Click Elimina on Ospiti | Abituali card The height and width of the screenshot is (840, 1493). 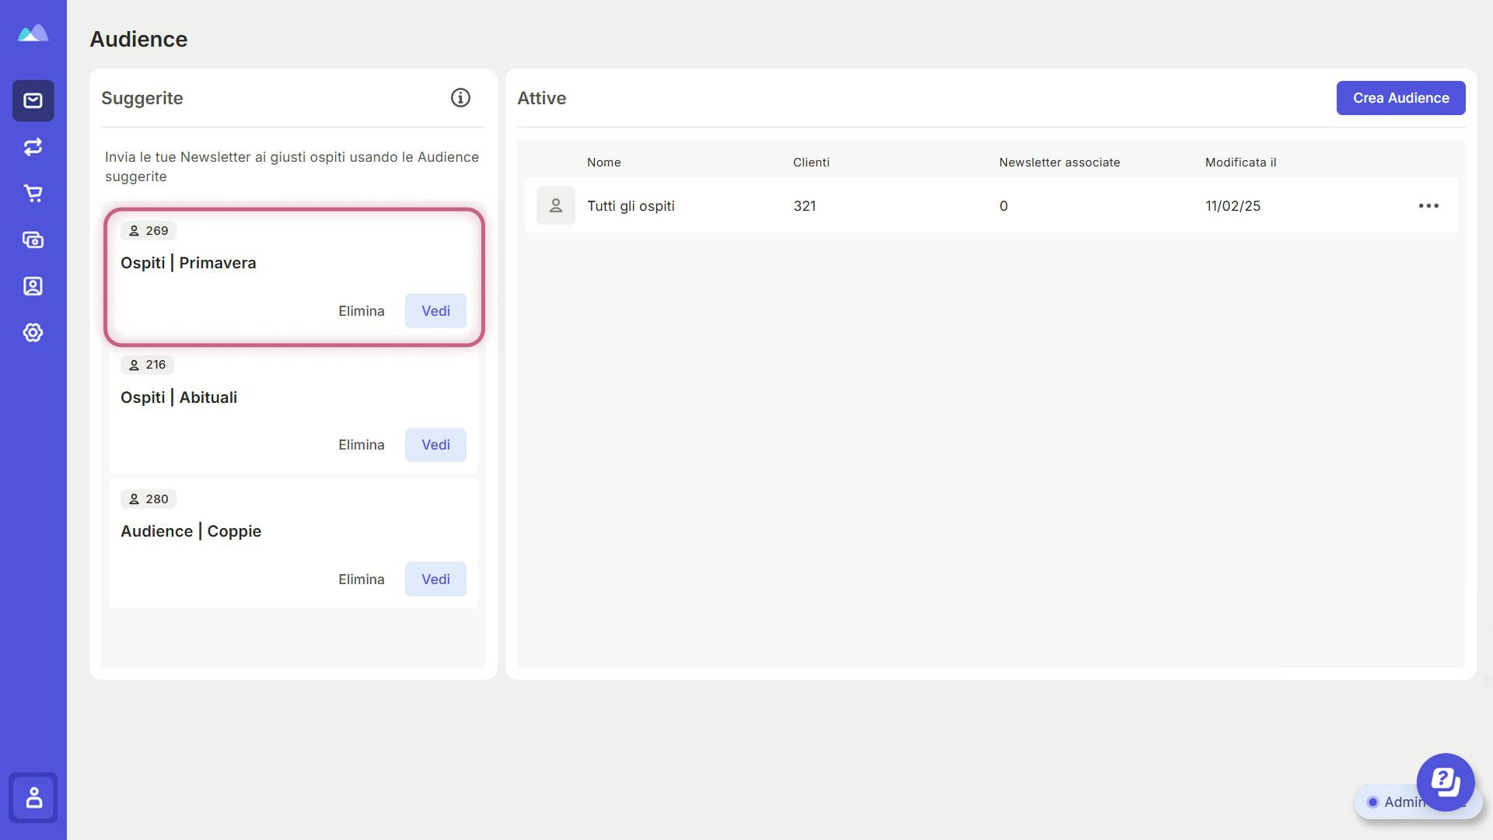coord(362,445)
